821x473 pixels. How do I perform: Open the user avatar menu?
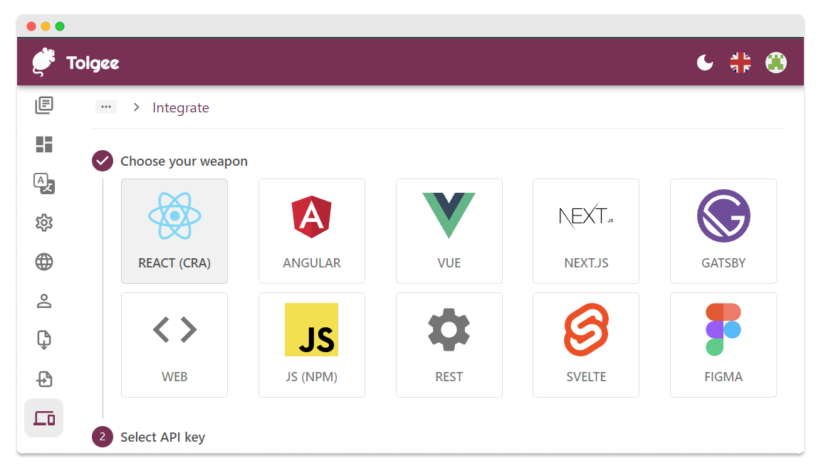tap(775, 63)
